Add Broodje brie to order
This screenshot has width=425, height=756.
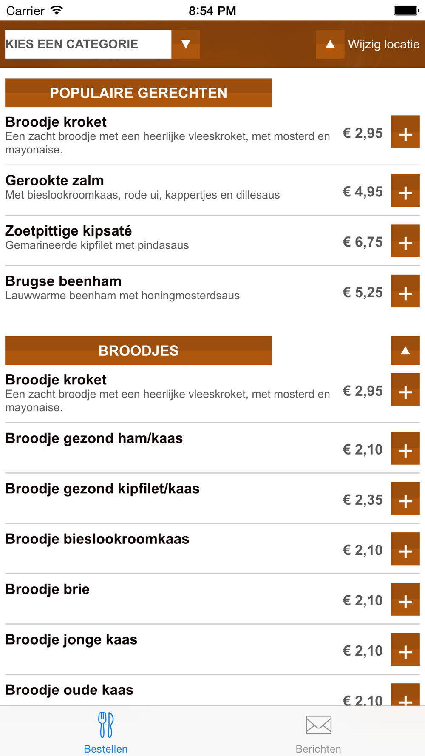[405, 599]
